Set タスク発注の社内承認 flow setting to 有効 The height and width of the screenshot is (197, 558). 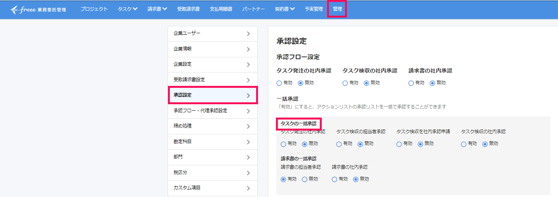tap(279, 83)
